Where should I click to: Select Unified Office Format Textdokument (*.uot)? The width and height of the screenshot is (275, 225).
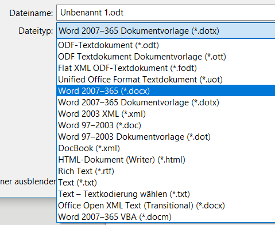coord(166,80)
